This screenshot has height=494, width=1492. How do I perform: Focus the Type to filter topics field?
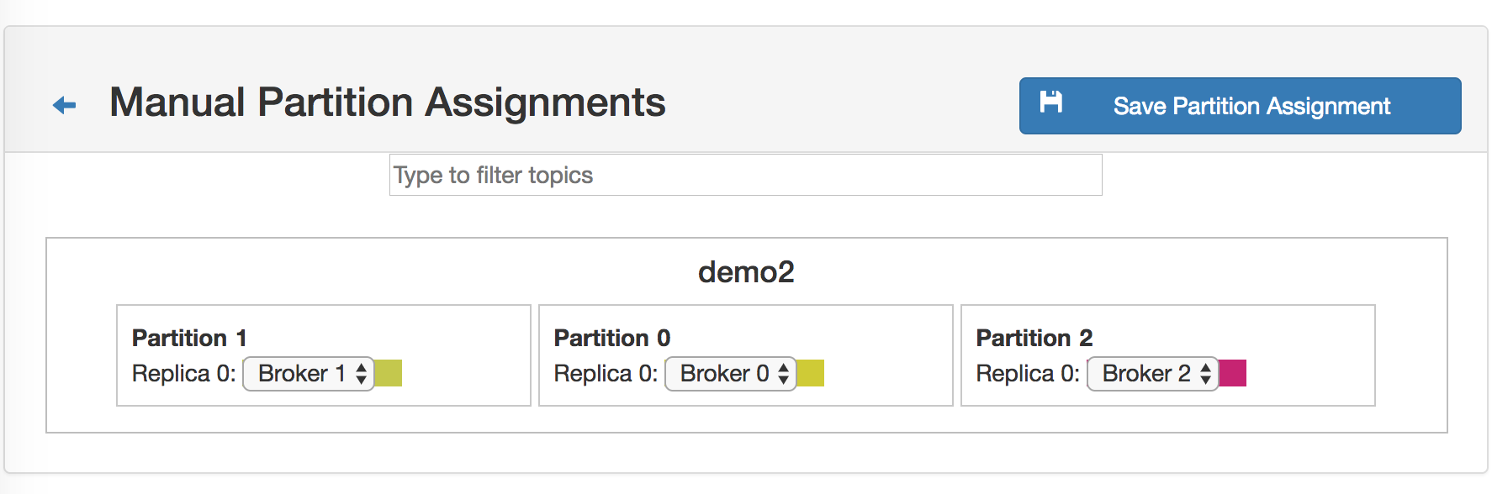click(745, 175)
